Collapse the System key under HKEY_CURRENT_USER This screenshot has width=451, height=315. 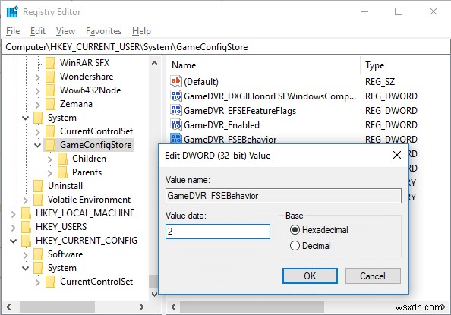[x=26, y=118]
